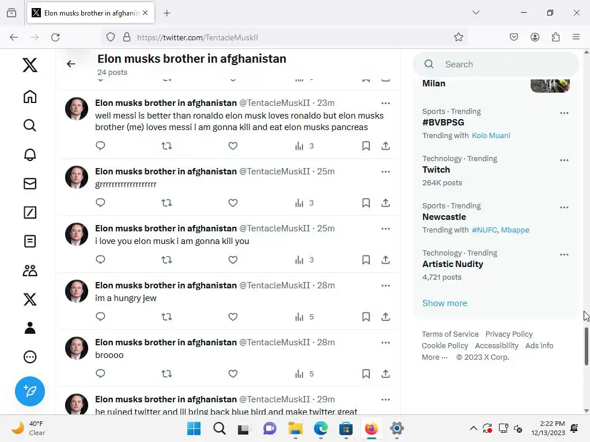
Task: Open more options for Newcastle trend
Action: [x=563, y=207]
